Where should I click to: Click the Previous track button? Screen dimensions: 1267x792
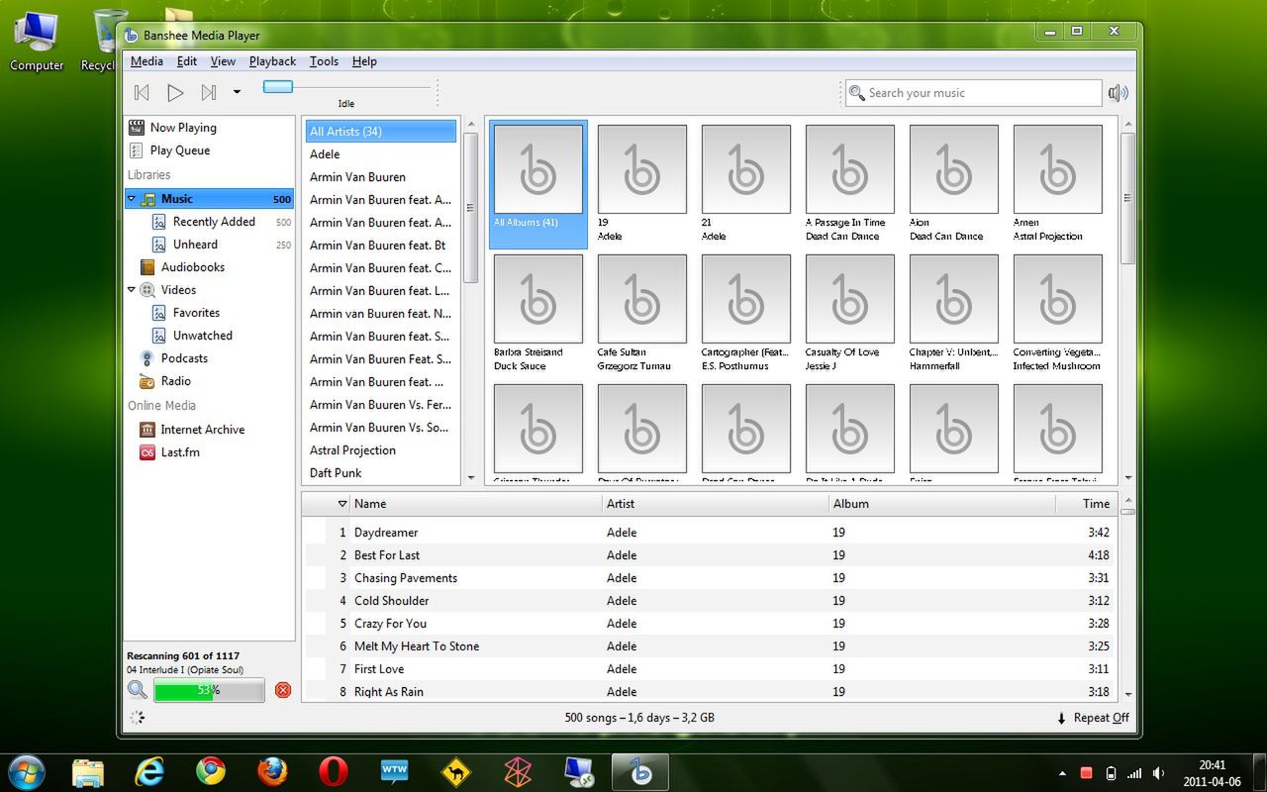(142, 92)
